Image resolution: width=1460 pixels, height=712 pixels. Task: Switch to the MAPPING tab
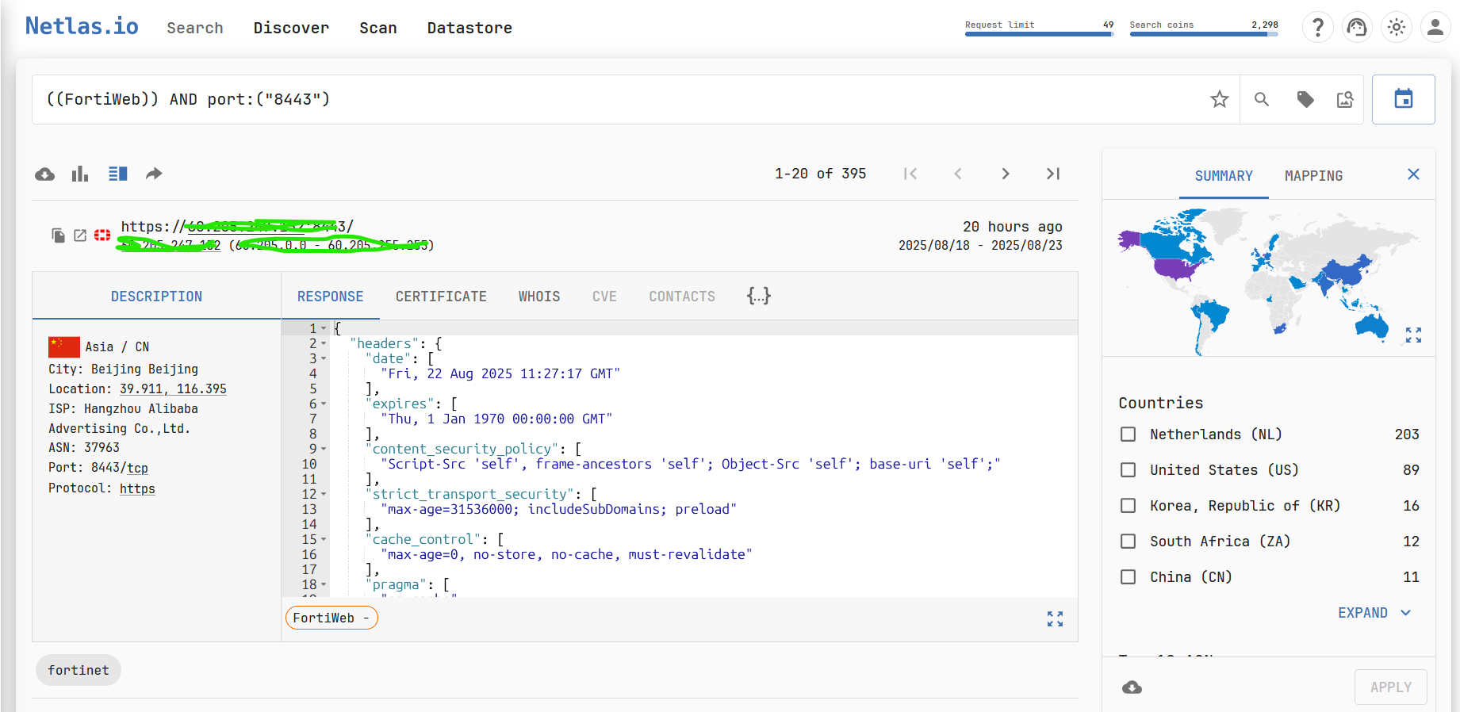1313,176
